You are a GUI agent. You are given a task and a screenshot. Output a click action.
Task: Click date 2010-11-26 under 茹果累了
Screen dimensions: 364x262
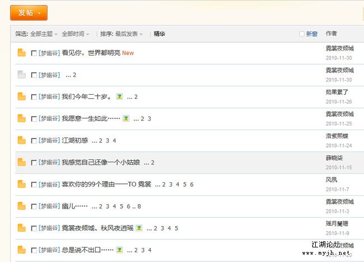coord(339,102)
